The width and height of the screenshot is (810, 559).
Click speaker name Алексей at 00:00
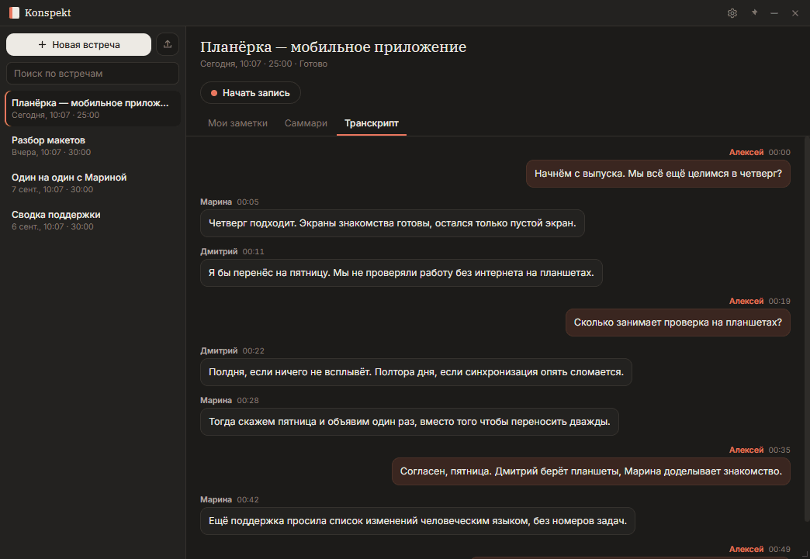pyautogui.click(x=746, y=152)
